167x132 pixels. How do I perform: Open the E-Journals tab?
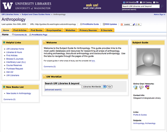106,30
